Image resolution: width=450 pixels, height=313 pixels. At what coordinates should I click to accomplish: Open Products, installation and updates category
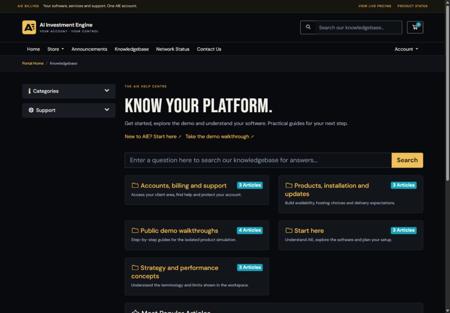tap(327, 190)
